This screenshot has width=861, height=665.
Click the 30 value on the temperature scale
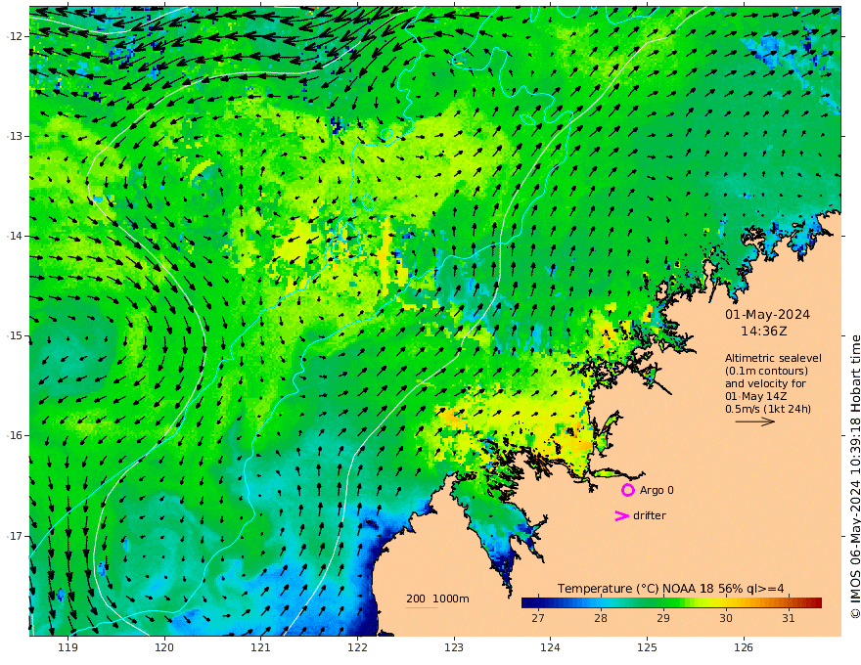coord(726,618)
